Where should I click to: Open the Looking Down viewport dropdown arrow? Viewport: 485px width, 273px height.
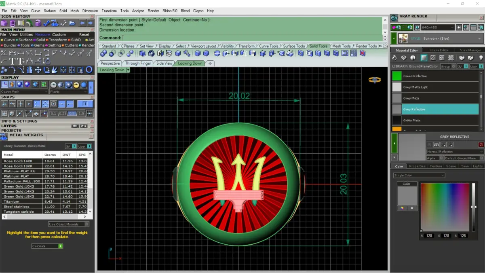(x=128, y=70)
